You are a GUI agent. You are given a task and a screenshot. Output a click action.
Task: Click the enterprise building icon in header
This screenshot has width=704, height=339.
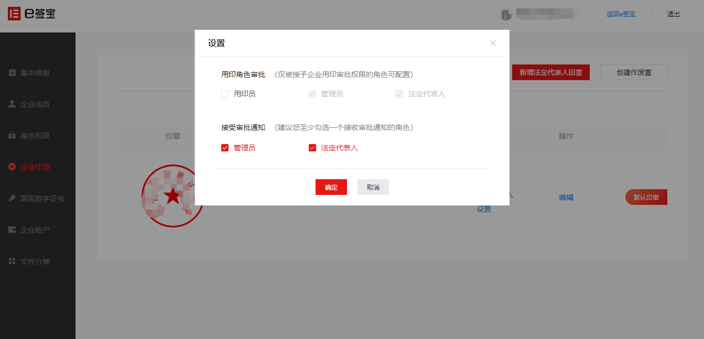point(506,15)
